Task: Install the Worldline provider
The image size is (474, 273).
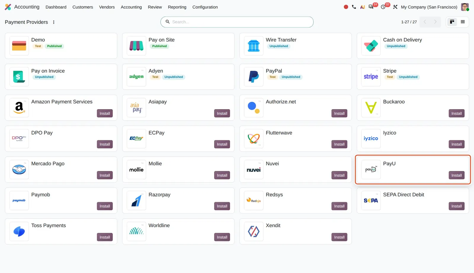Action: [x=222, y=237]
